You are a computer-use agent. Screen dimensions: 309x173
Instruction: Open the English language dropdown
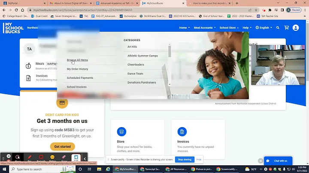click(x=264, y=28)
